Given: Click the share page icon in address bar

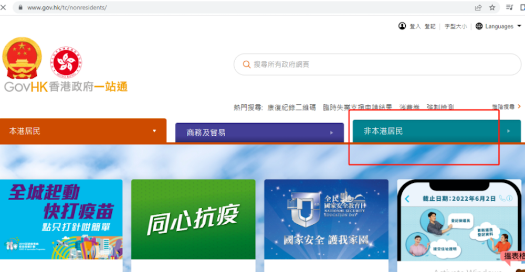Looking at the screenshot, I should coord(478,8).
